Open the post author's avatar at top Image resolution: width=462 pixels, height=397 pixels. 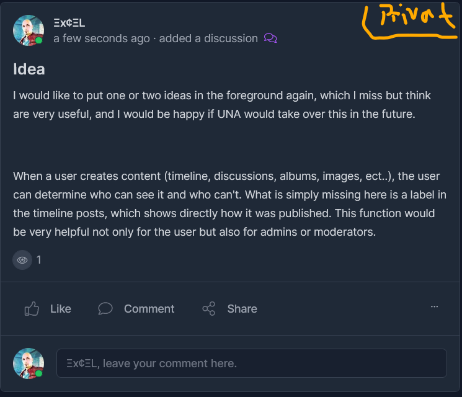pos(28,30)
